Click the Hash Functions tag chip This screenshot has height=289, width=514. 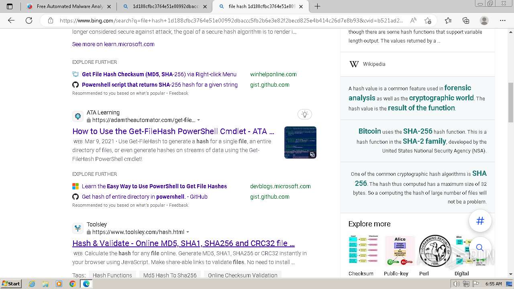tap(112, 275)
